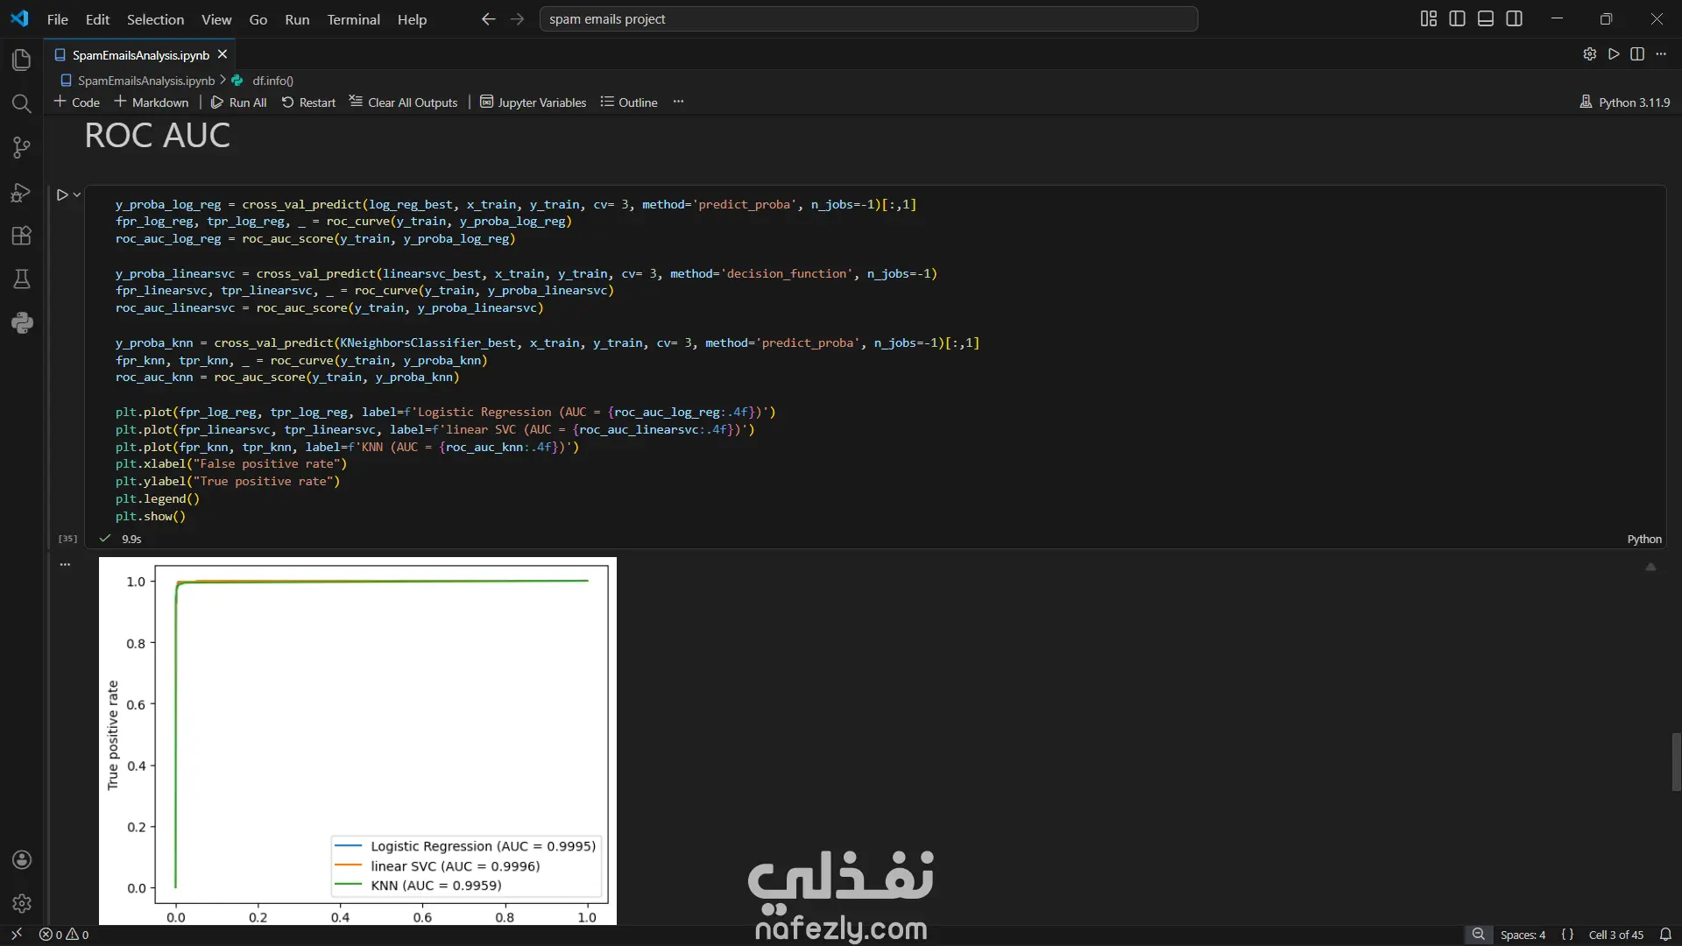Click Run All in the notebook toolbar
This screenshot has width=1682, height=946.
pyautogui.click(x=238, y=102)
